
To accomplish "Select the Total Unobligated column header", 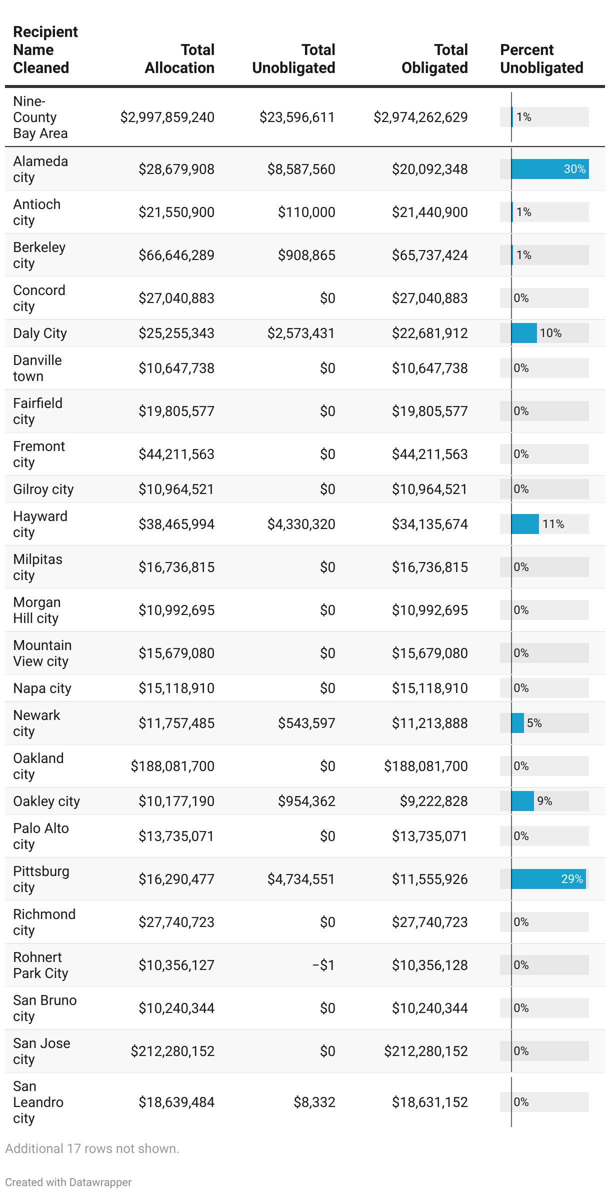I will [293, 59].
